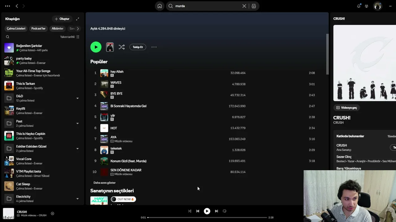This screenshot has height=222, width=396.
Task: Expand the library panel with the arrows icon
Action: [x=77, y=19]
